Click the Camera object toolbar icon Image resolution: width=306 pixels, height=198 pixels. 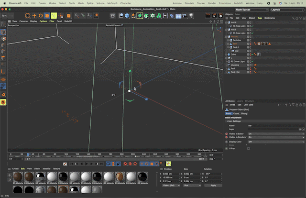coord(185,16)
